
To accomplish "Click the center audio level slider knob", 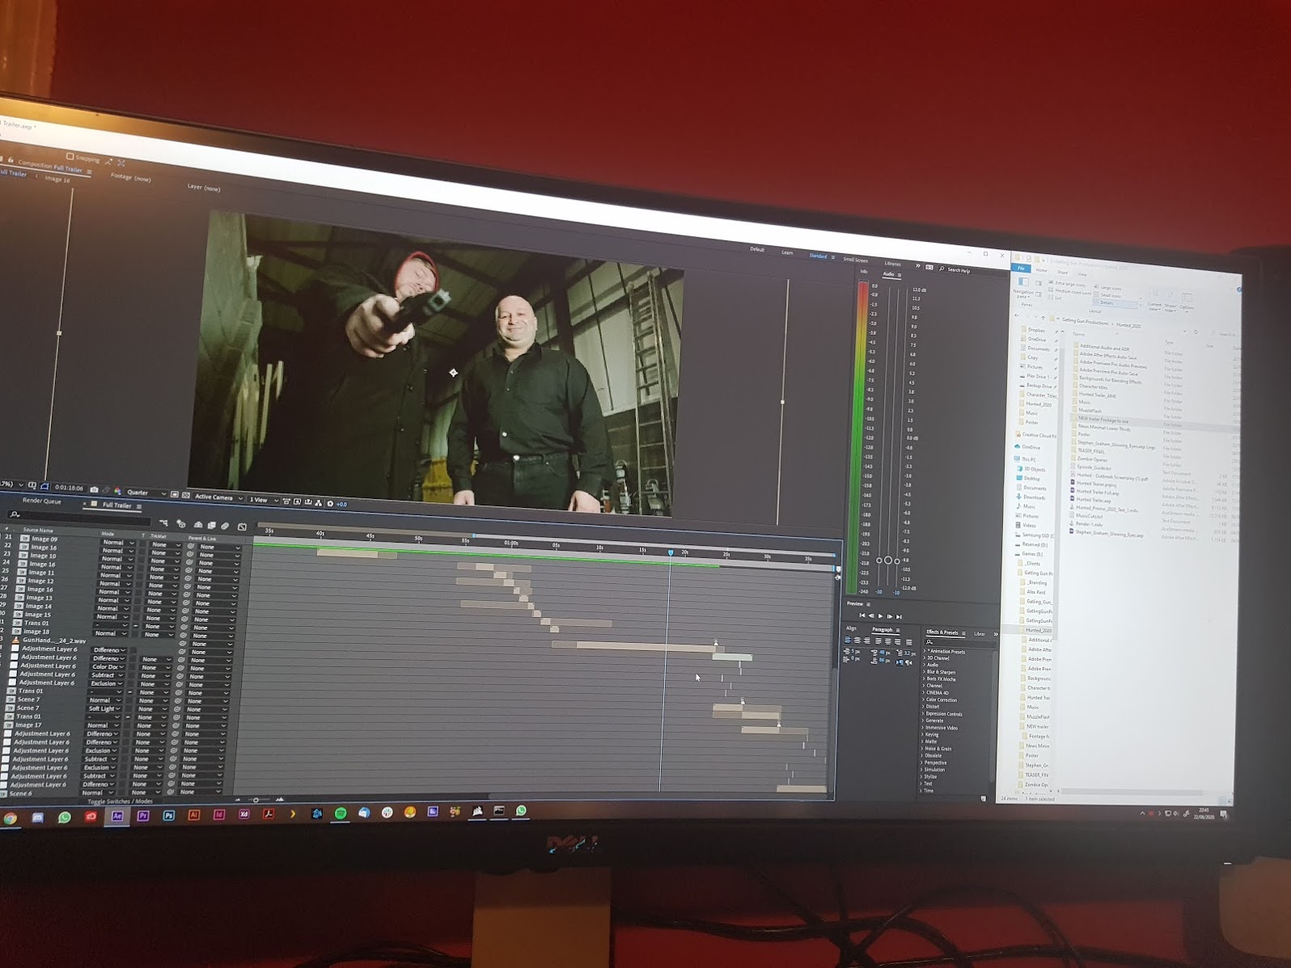I will point(888,560).
